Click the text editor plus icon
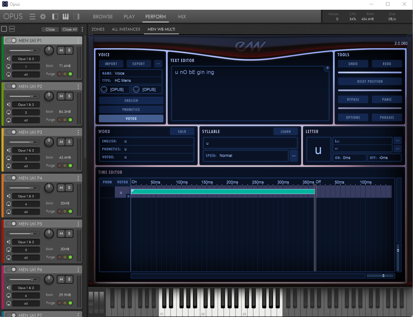413x317 pixels. click(x=328, y=68)
